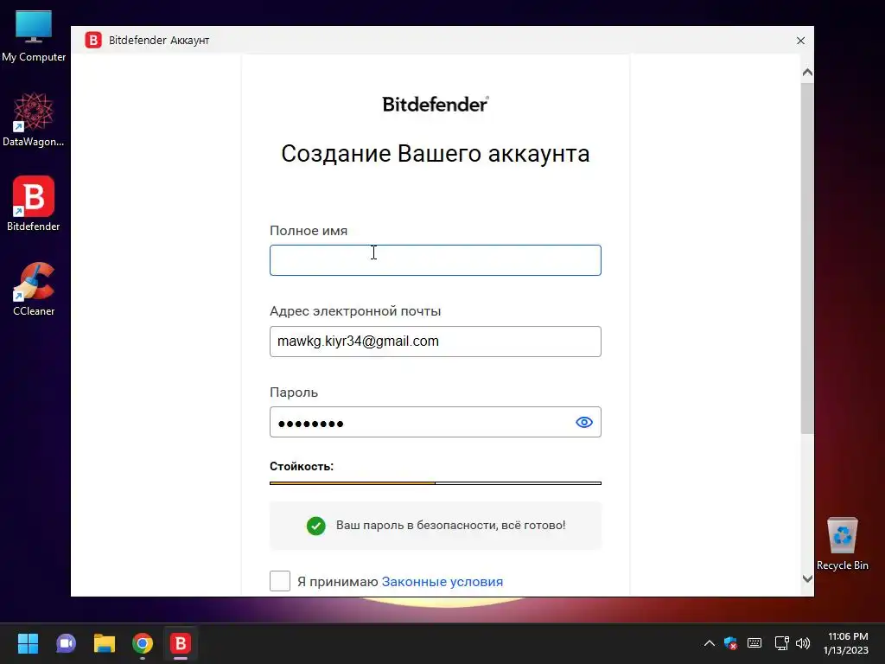Launch Bitdefender from desktop shortcut
Screen dimensions: 885x664
(34, 204)
